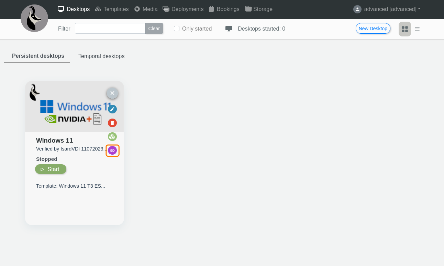Open the Storage section
Screen dimensions: 444x266
(x=259, y=9)
